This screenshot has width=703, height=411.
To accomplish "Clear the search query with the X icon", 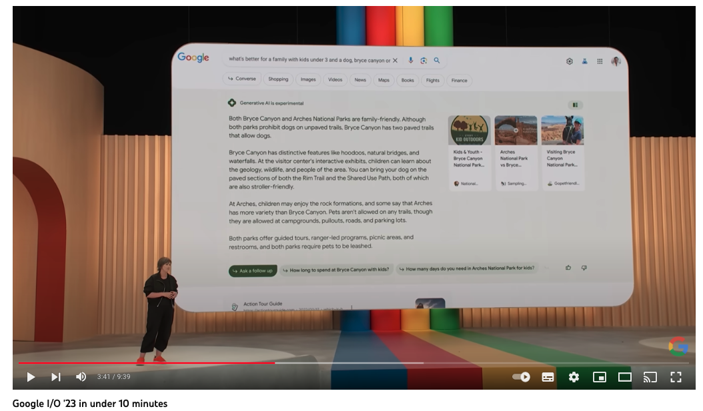I will click(x=395, y=61).
